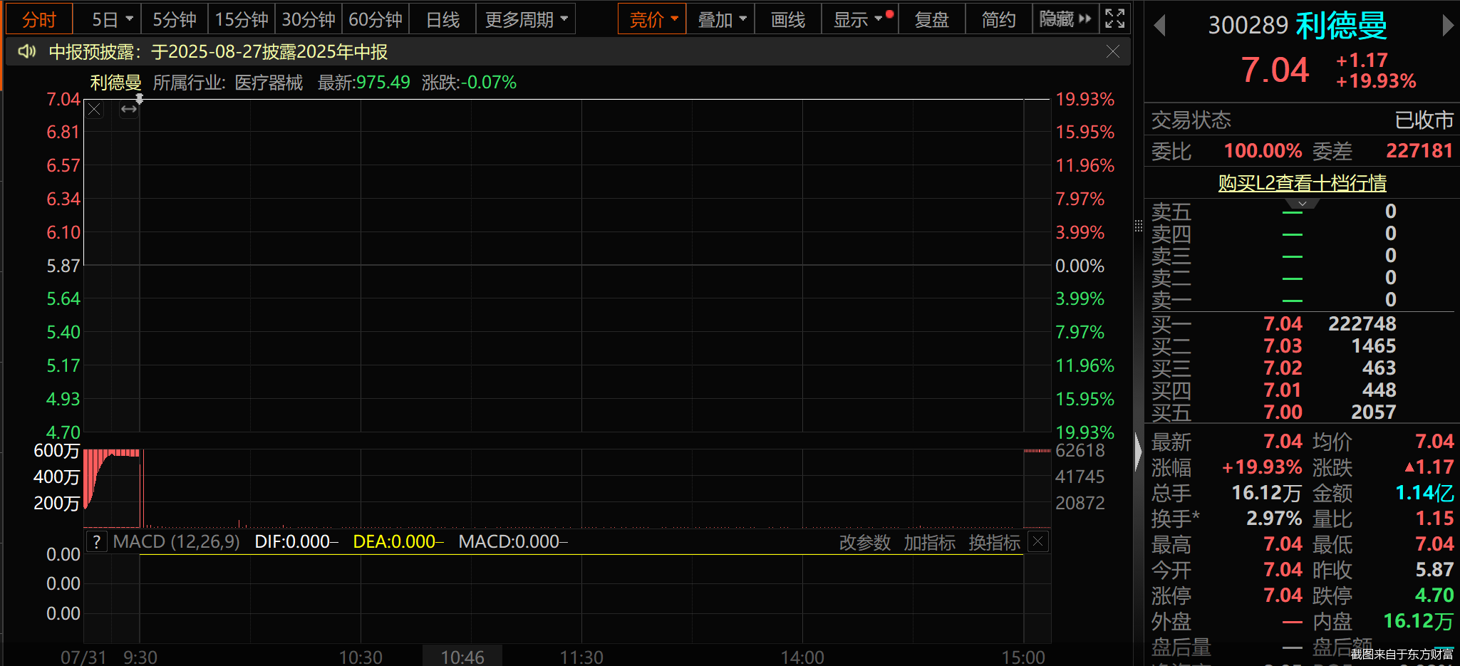Close the call auction area with X icon

click(x=94, y=110)
